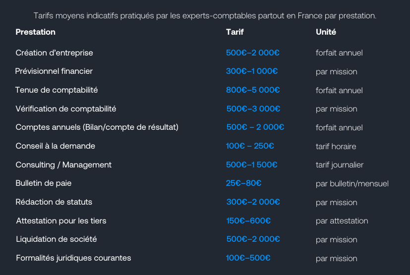Click the 100€ – 250€ hourly rate

coord(250,146)
